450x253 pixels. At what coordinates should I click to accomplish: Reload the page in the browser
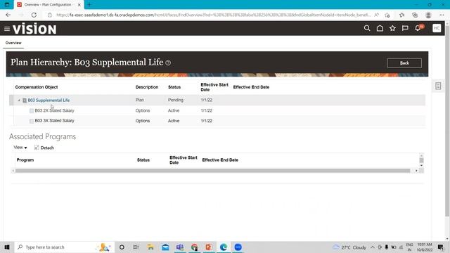[x=34, y=15]
